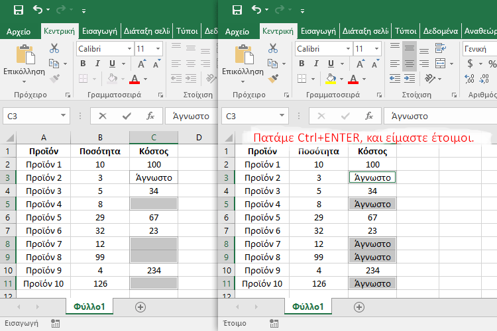Click Cancel X in left formula bar
The width and height of the screenshot is (497, 331).
coord(102,116)
